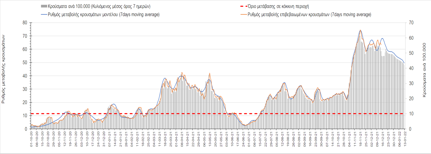The image size is (431, 154).
Task: Click the blue line legend marker
Action: tap(44, 15)
